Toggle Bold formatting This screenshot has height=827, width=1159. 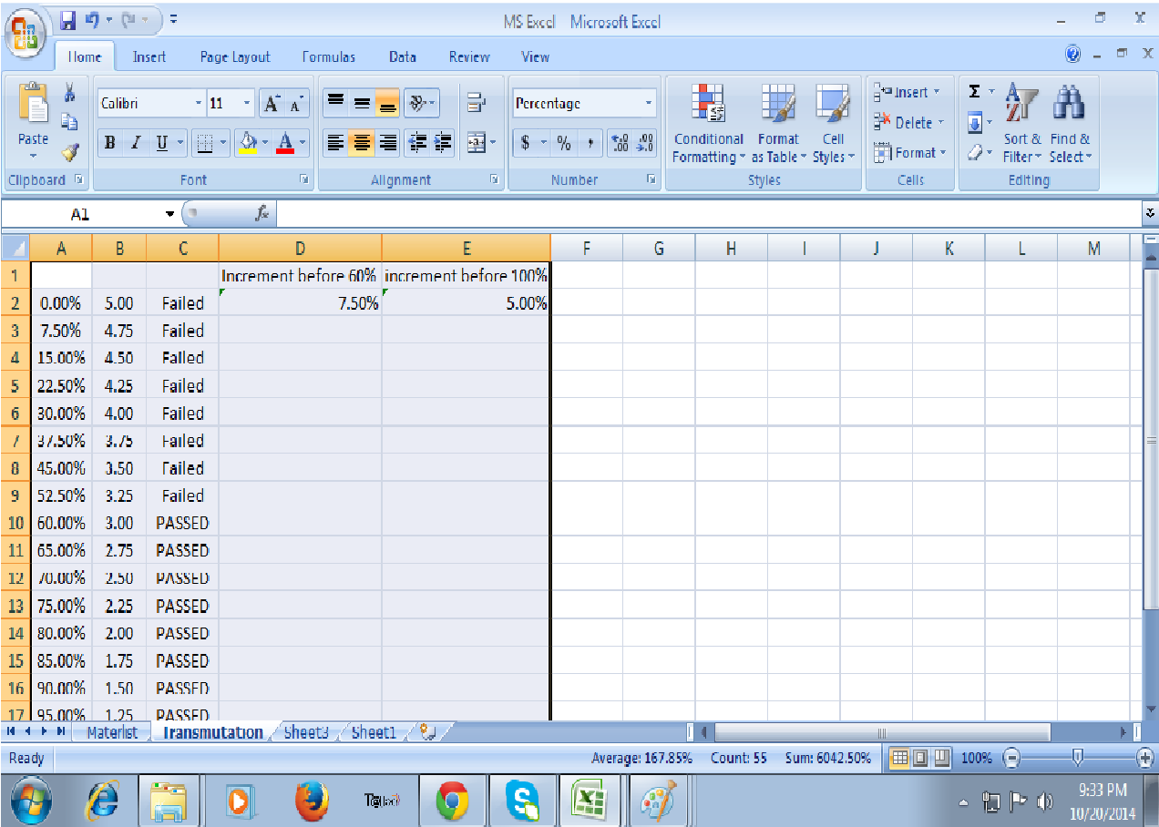point(110,142)
